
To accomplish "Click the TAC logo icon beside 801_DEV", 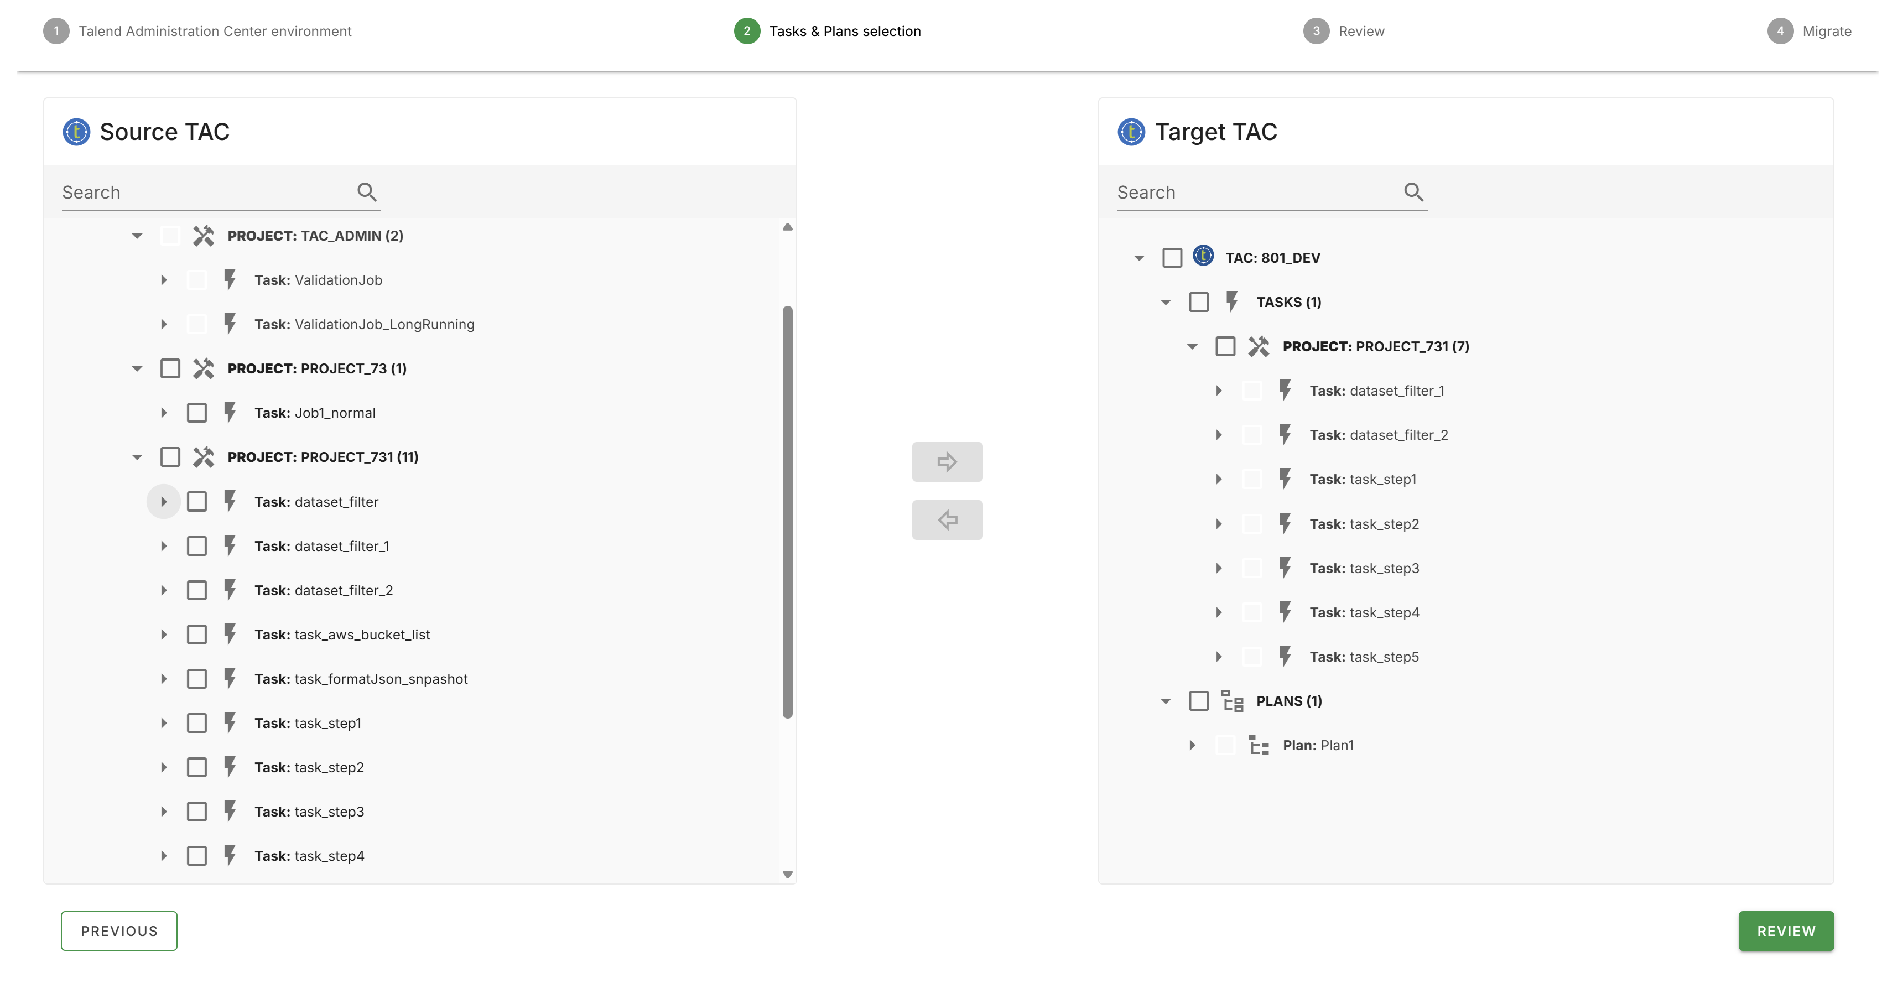I will coord(1203,257).
